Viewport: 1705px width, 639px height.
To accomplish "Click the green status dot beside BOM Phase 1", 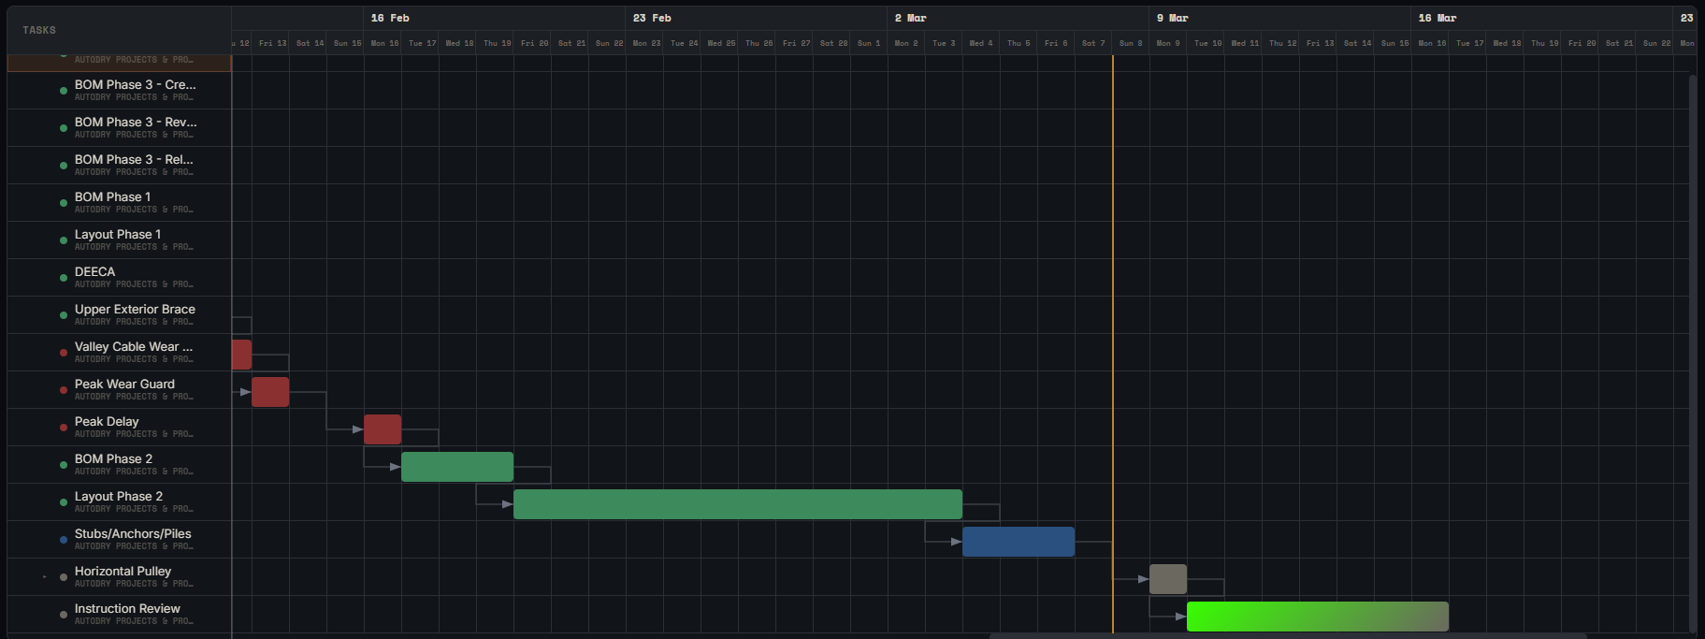I will (x=63, y=203).
